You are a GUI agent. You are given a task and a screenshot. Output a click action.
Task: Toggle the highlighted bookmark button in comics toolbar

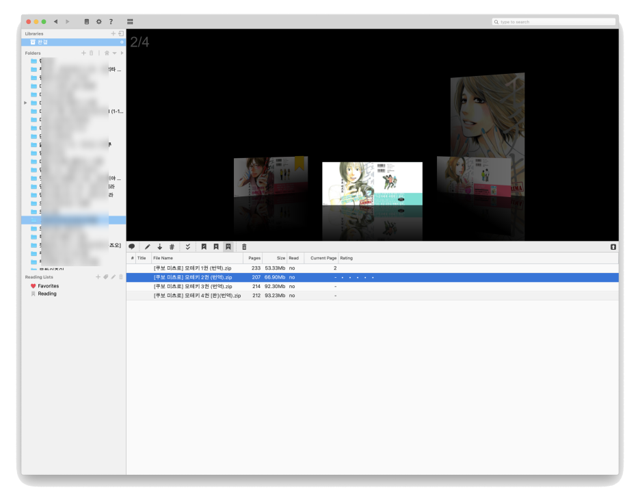pyautogui.click(x=228, y=246)
